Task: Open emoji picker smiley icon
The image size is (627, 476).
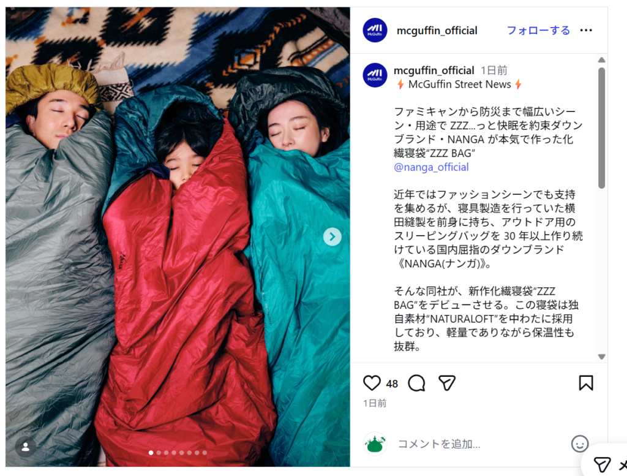Action: pos(579,444)
